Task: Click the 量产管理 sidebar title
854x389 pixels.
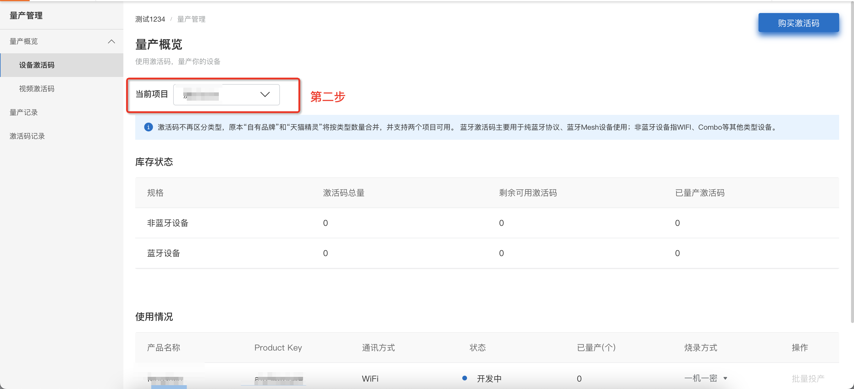Action: pyautogui.click(x=26, y=15)
